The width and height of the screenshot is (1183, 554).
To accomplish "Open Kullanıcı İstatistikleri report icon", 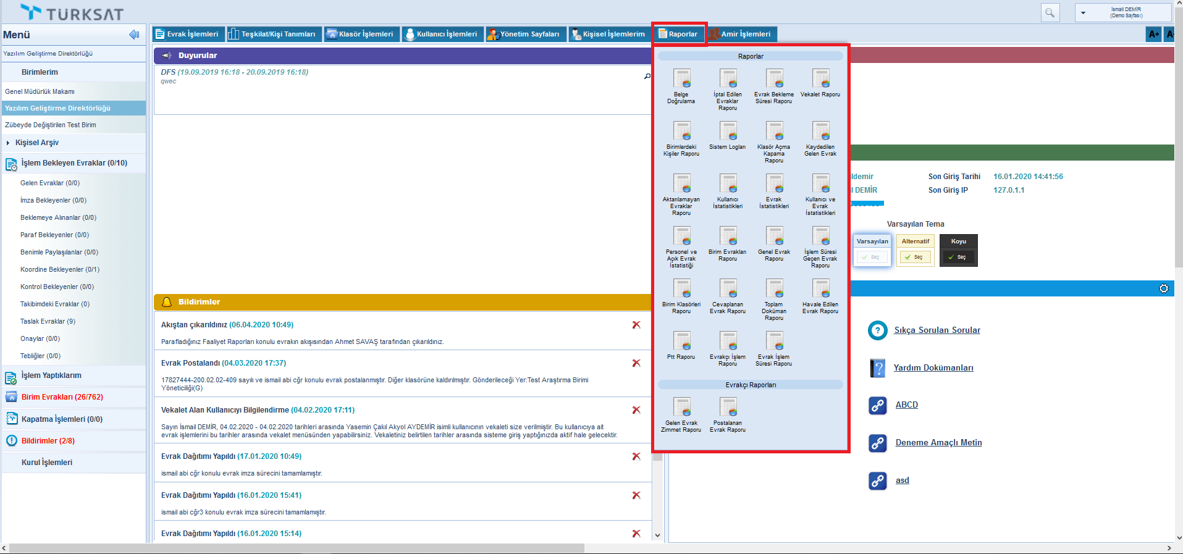I will 728,184.
